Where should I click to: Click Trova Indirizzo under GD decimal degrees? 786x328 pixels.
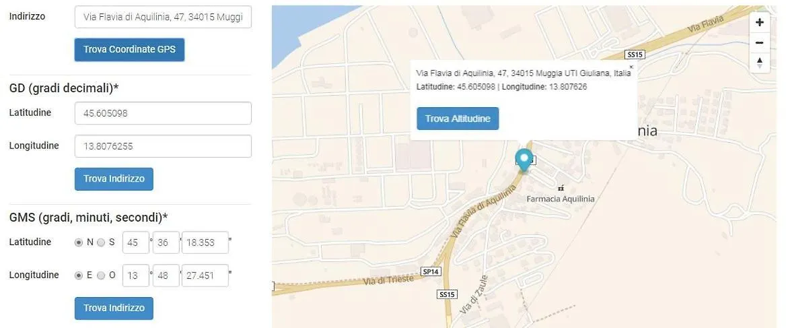point(114,179)
